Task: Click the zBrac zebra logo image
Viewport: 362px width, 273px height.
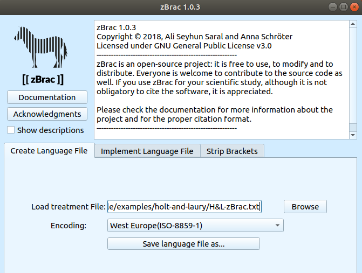Action: [41, 47]
